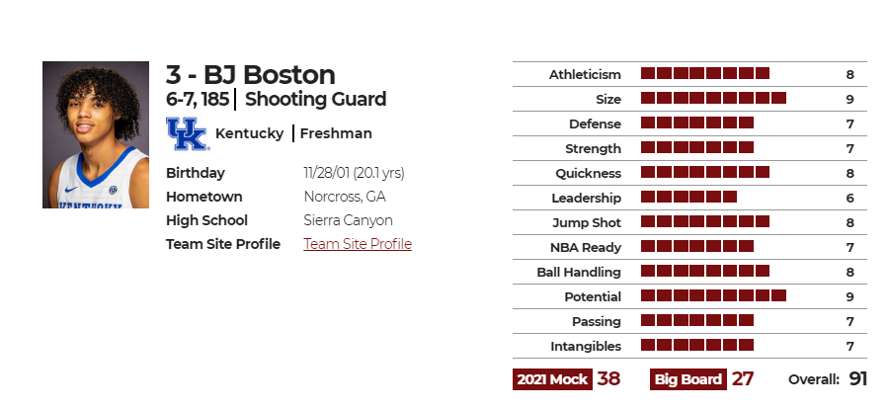The height and width of the screenshot is (410, 889).
Task: Click the Kentucky UK logo icon
Action: click(188, 133)
